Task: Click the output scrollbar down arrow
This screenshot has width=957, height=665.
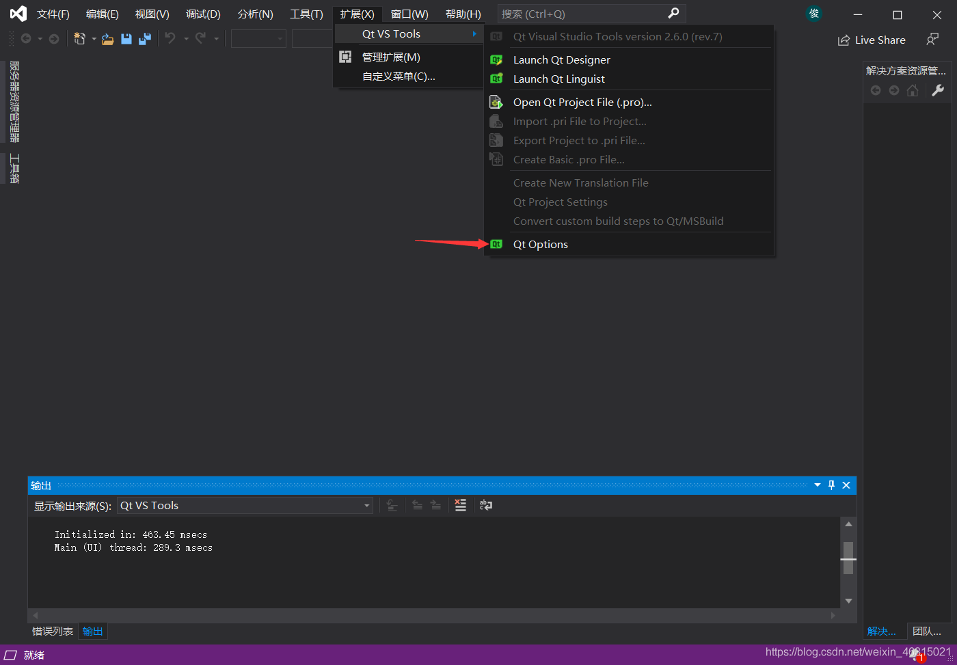Action: click(848, 601)
